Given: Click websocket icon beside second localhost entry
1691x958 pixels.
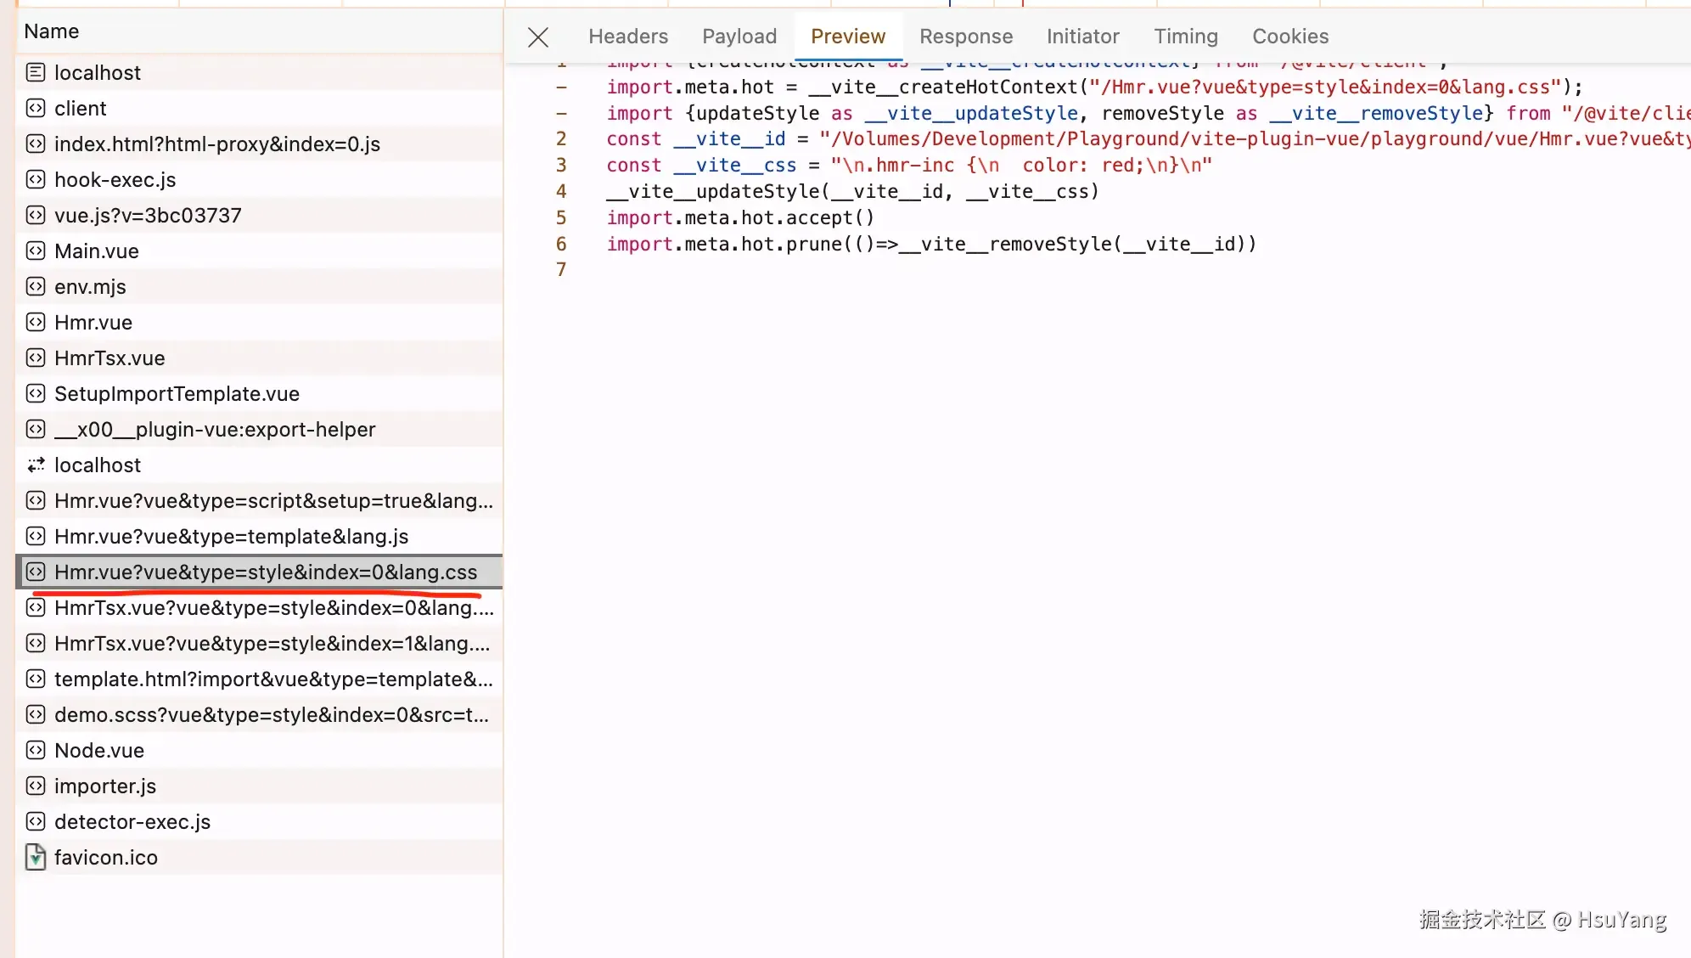Looking at the screenshot, I should point(36,465).
